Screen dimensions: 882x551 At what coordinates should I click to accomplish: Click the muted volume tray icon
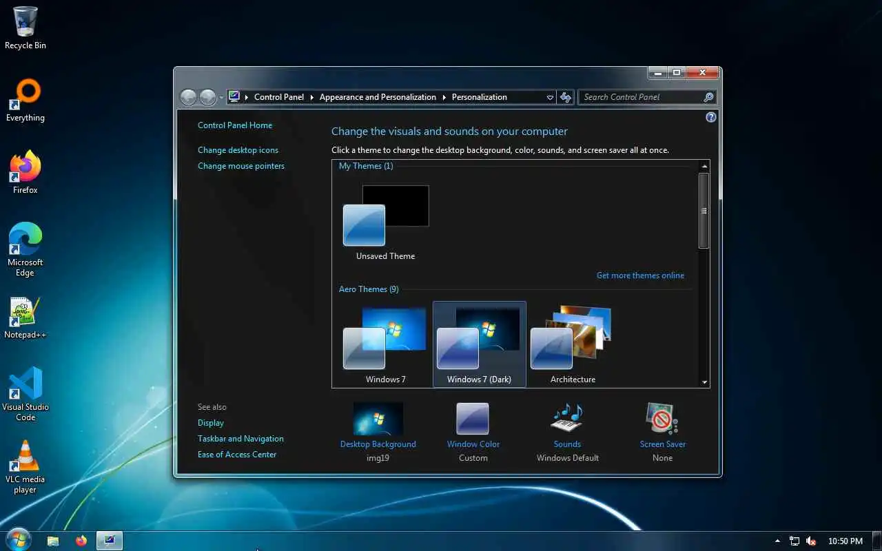coord(812,541)
